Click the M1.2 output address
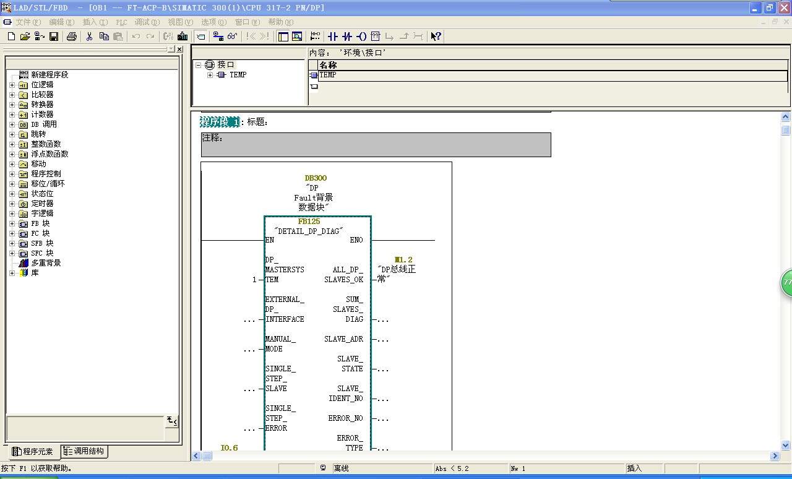 (403, 260)
